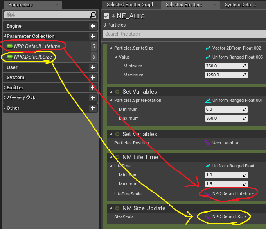Click curve icon of Uniform Ranged Float 005

pos(208,57)
